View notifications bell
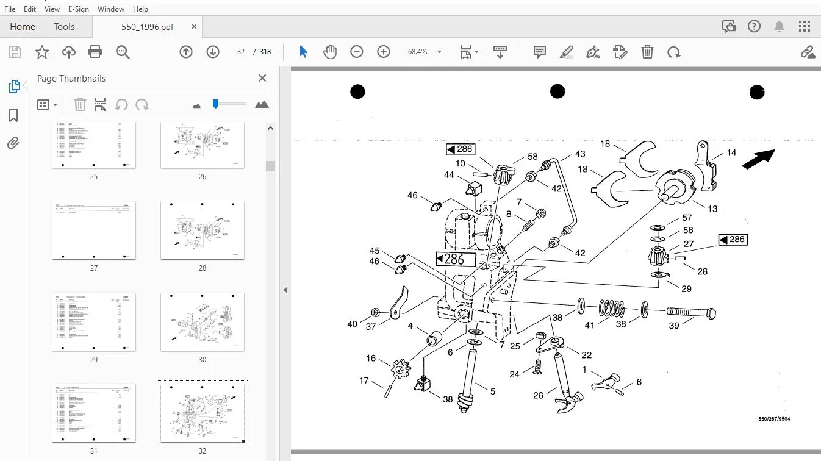Image resolution: width=821 pixels, height=461 pixels. coord(780,26)
